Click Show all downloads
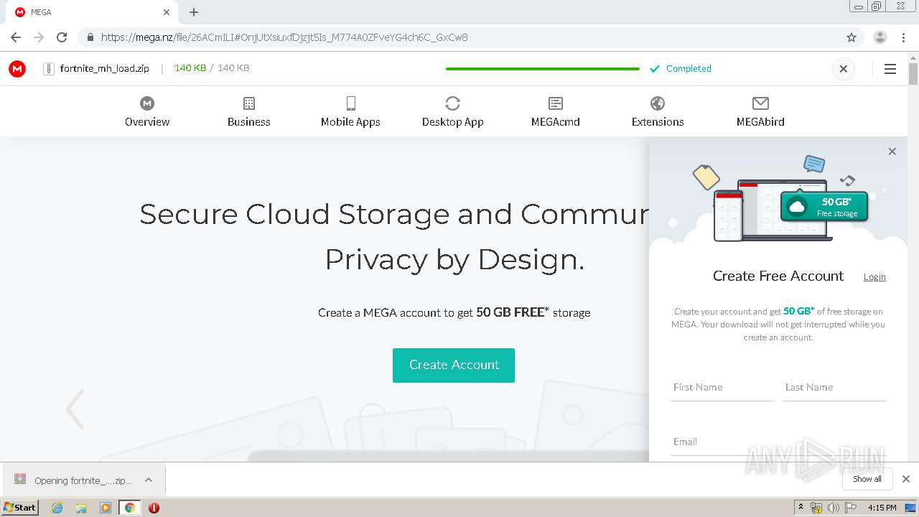 (x=867, y=479)
